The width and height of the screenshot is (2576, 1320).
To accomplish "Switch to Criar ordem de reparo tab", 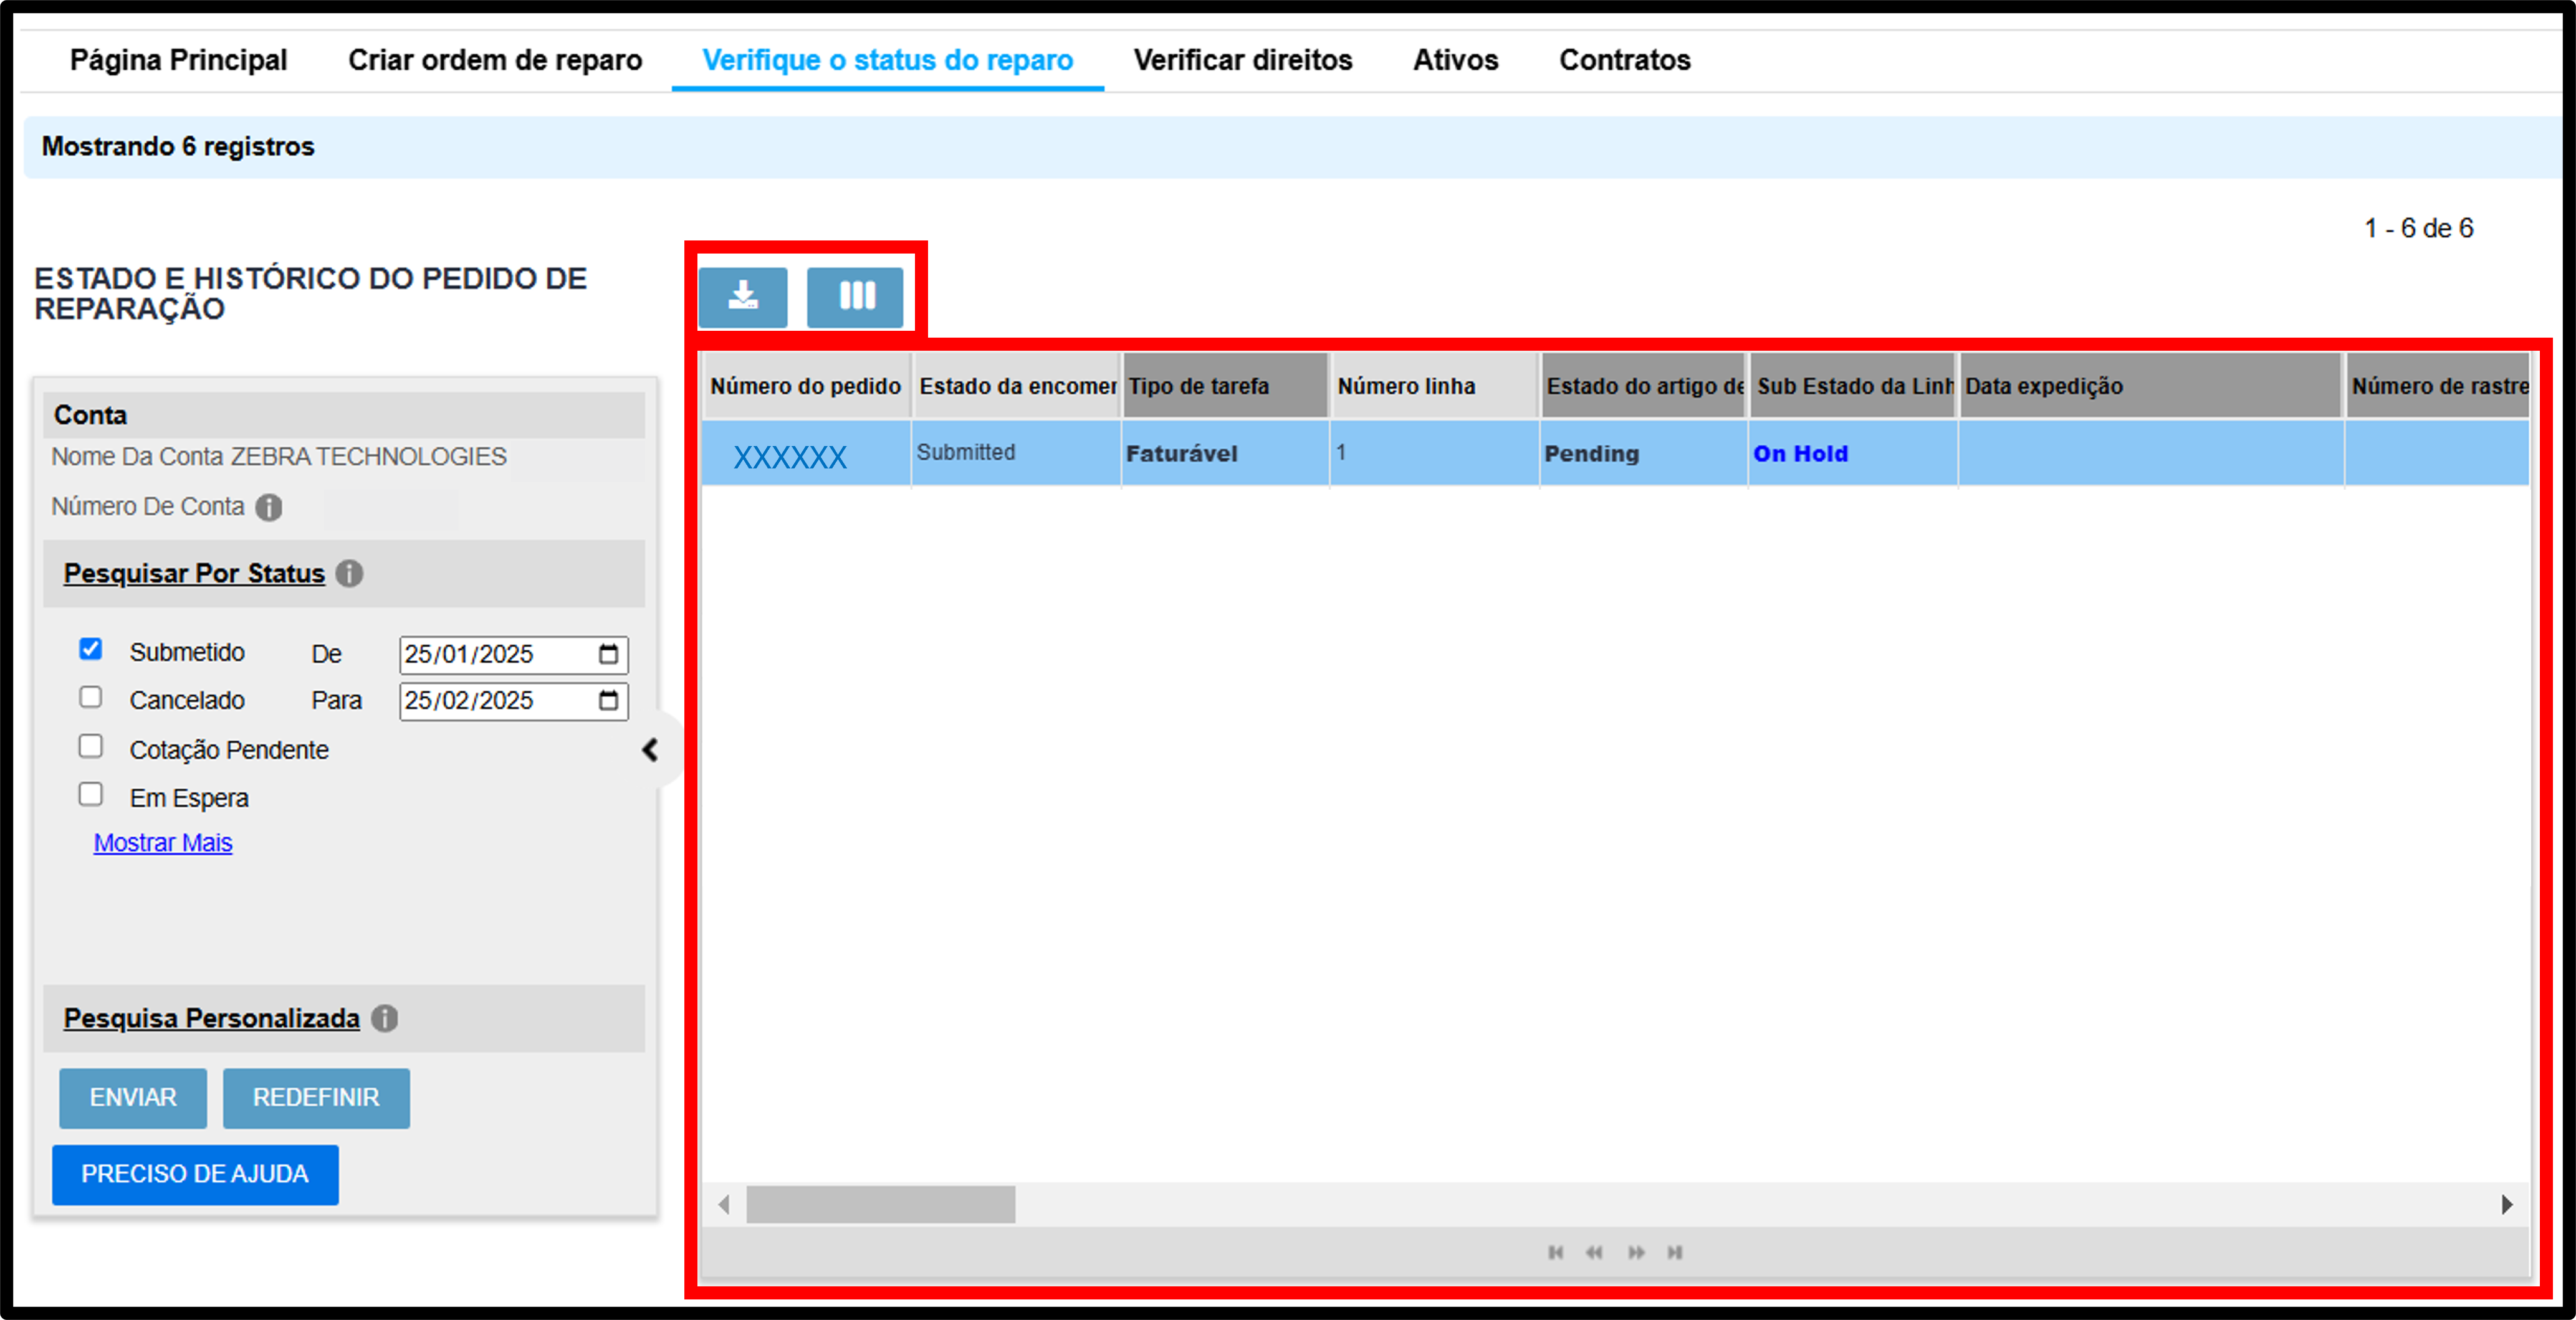I will click(495, 60).
